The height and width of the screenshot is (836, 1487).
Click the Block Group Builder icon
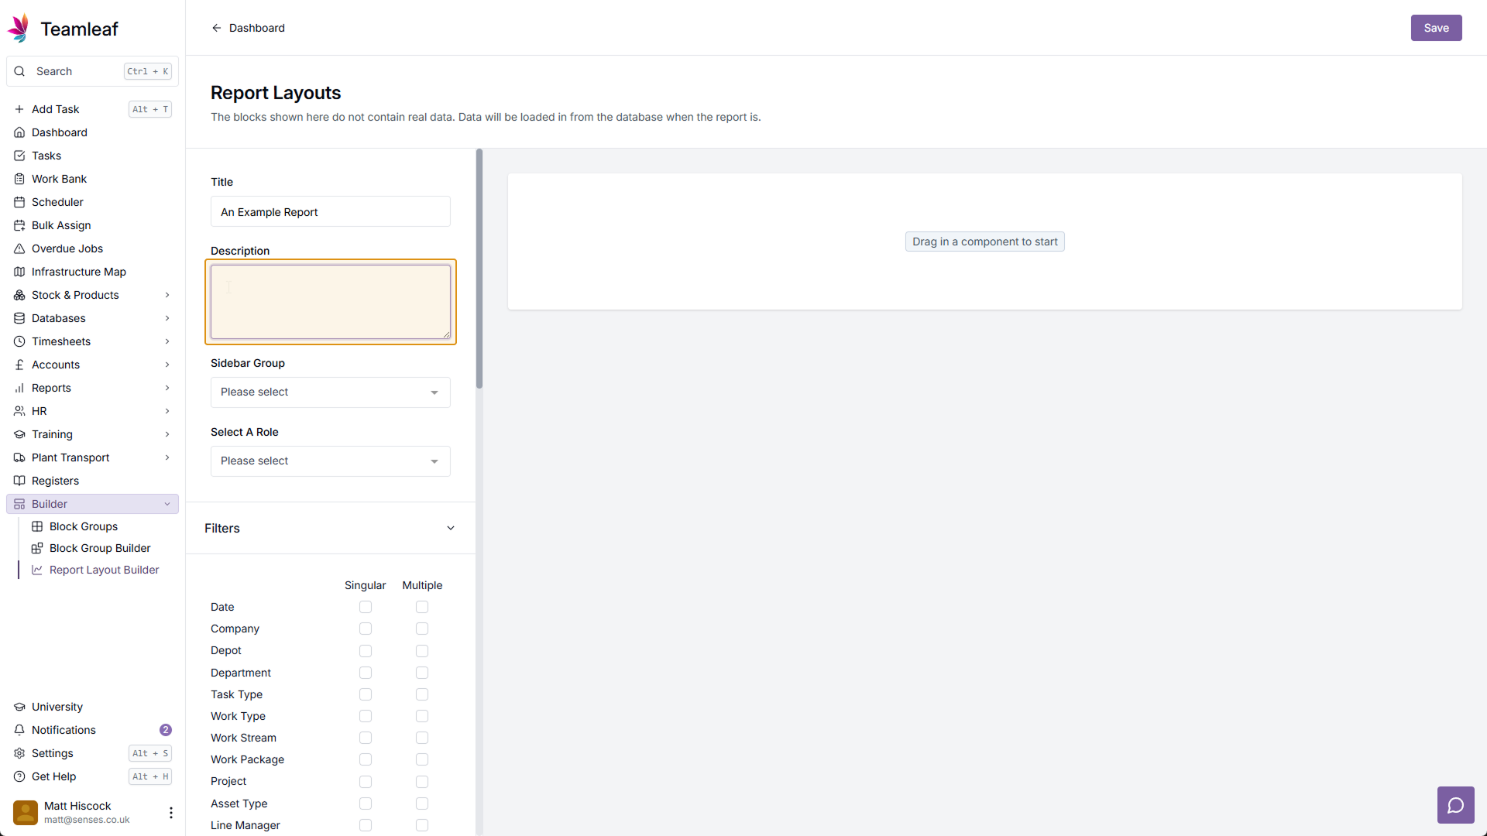point(37,548)
